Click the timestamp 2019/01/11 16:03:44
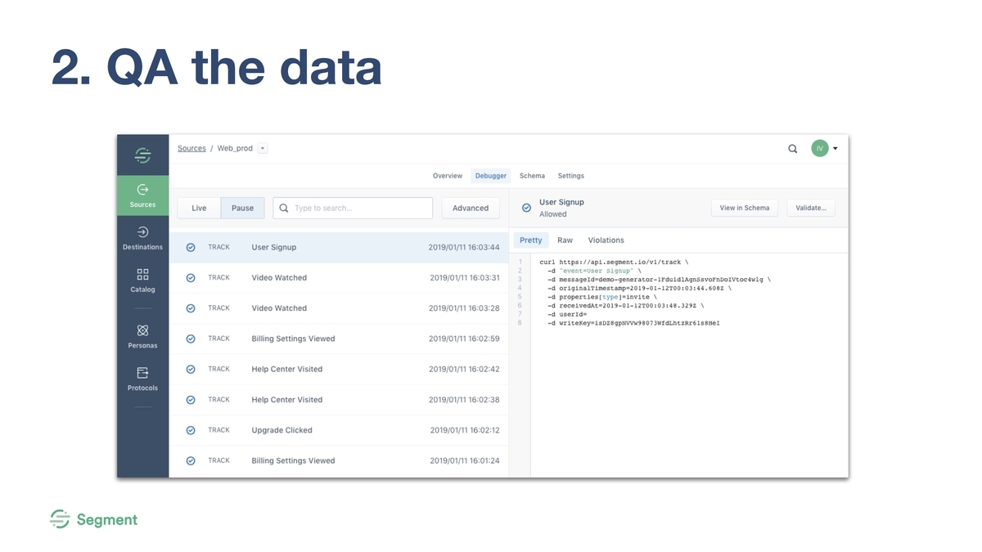This screenshot has height=552, width=982. click(464, 247)
